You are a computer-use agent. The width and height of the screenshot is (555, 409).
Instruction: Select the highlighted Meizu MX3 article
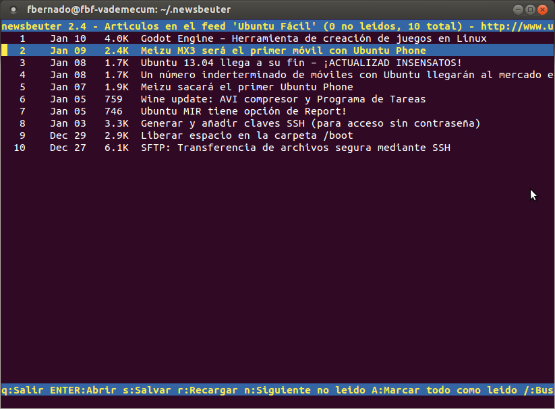point(278,51)
